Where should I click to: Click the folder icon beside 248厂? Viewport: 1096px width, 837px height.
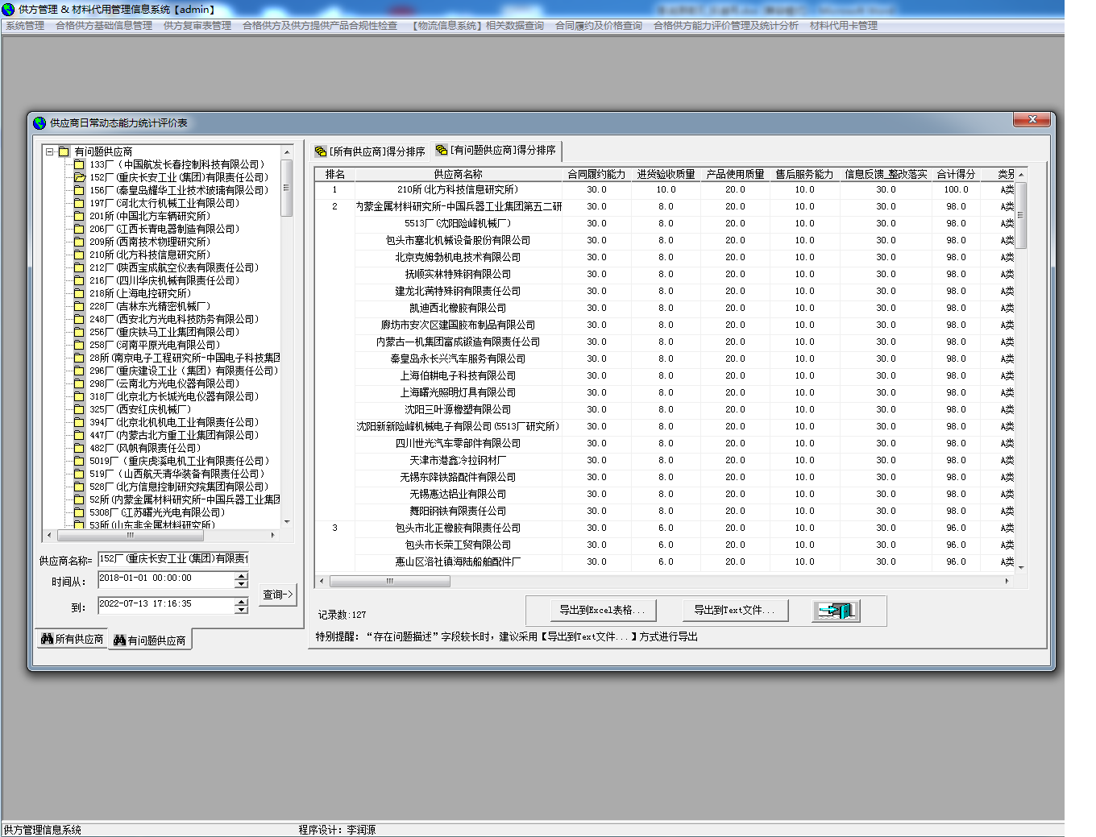pos(79,319)
